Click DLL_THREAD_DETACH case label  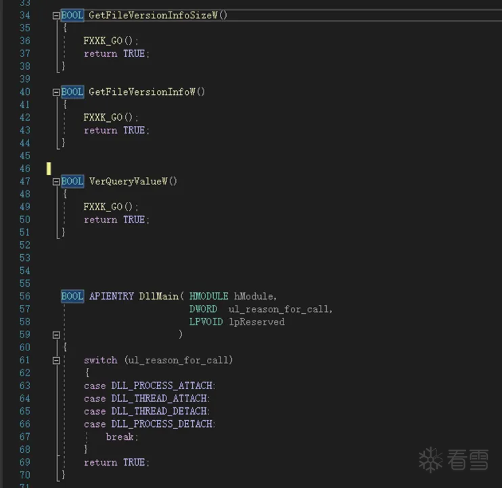[x=159, y=411]
